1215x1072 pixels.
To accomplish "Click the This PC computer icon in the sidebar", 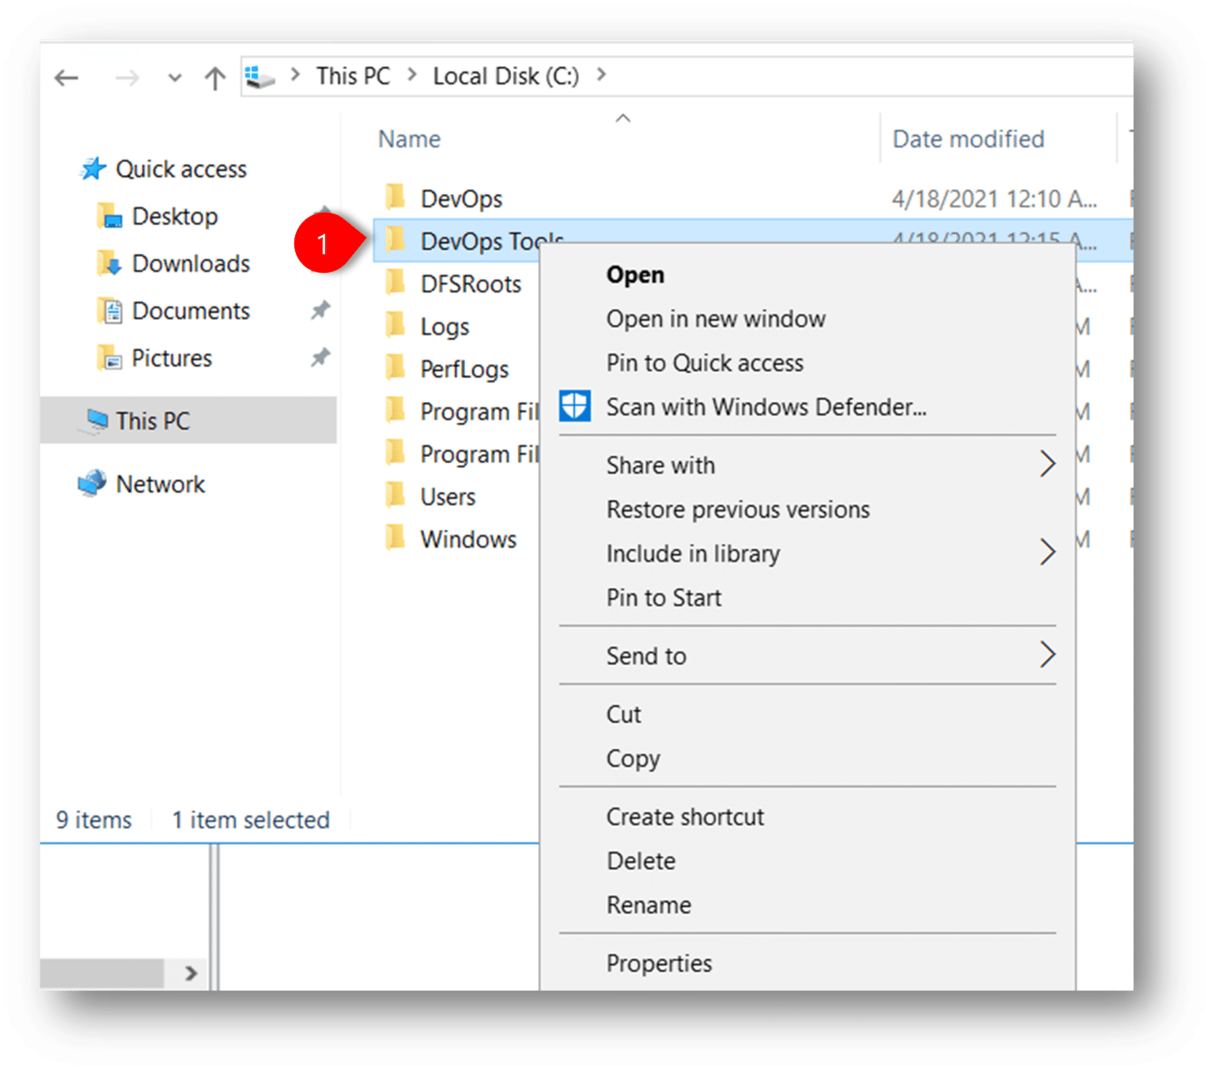I will [x=96, y=420].
